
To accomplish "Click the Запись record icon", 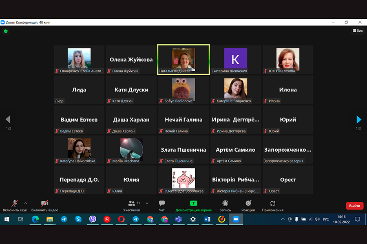I will 225,205.
